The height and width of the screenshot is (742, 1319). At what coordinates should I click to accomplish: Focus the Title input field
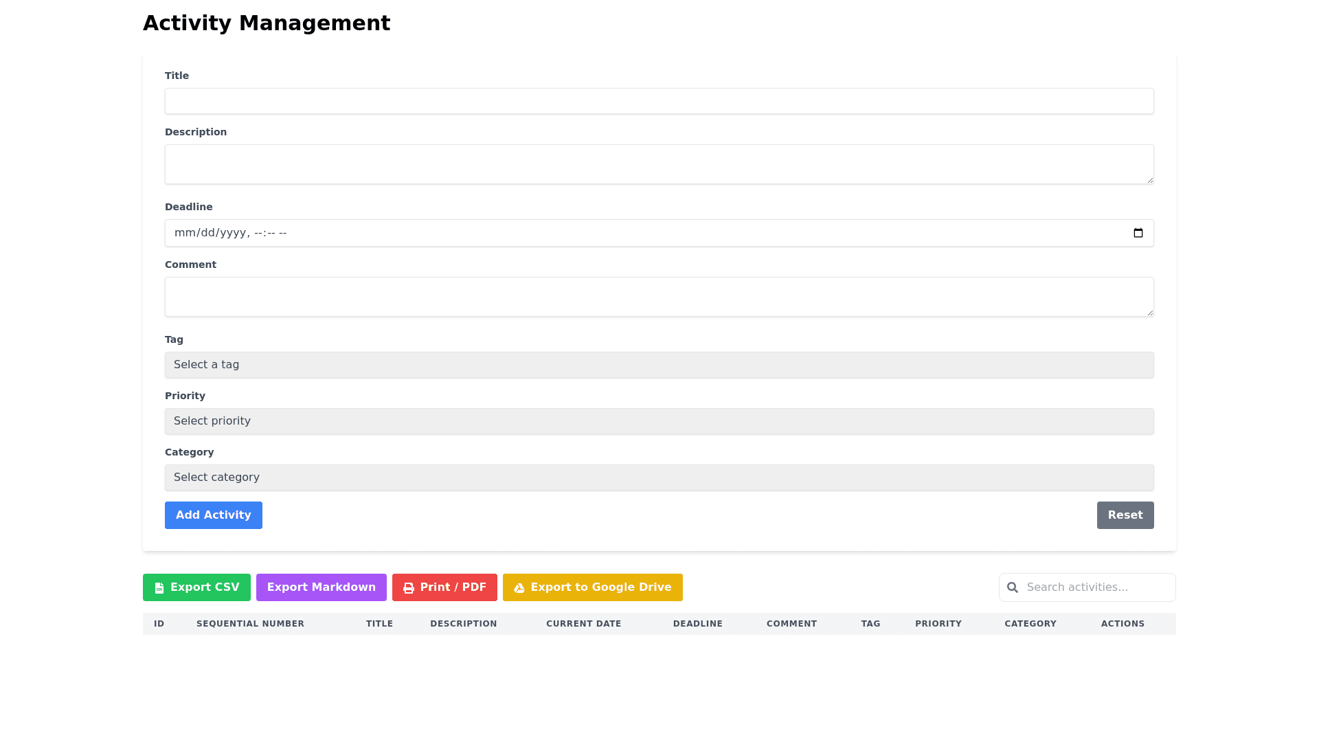click(659, 101)
